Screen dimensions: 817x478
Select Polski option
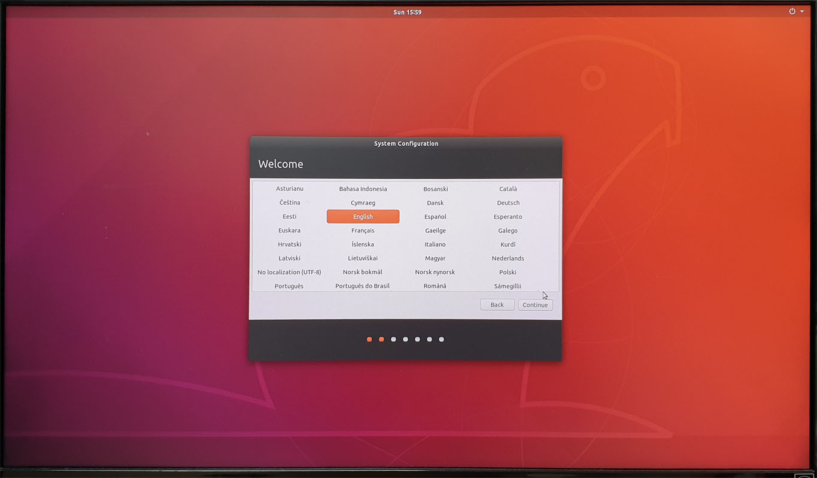pos(508,272)
